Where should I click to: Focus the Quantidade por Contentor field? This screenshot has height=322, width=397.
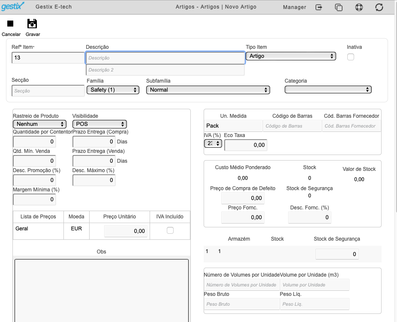34,142
